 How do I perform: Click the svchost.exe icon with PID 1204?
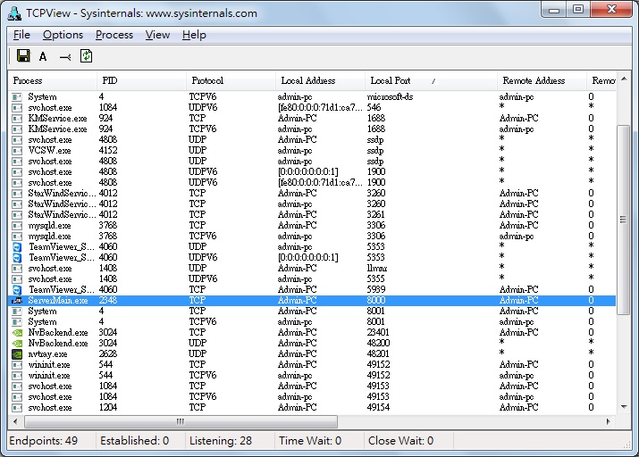(x=17, y=407)
